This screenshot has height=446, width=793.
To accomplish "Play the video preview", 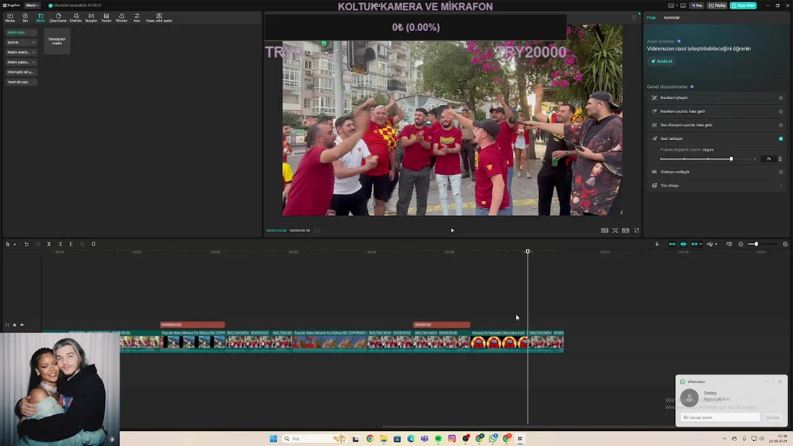I will [x=452, y=230].
